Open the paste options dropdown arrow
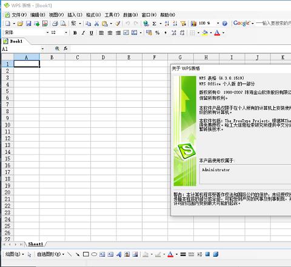The height and width of the screenshot is (267, 291). pyautogui.click(x=111, y=24)
